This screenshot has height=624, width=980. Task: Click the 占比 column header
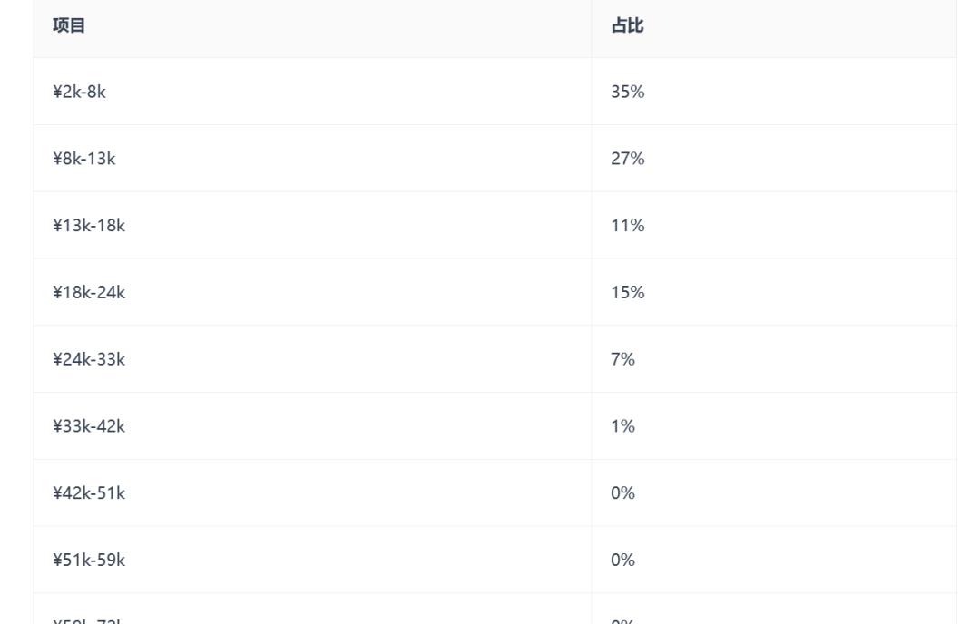tap(627, 25)
